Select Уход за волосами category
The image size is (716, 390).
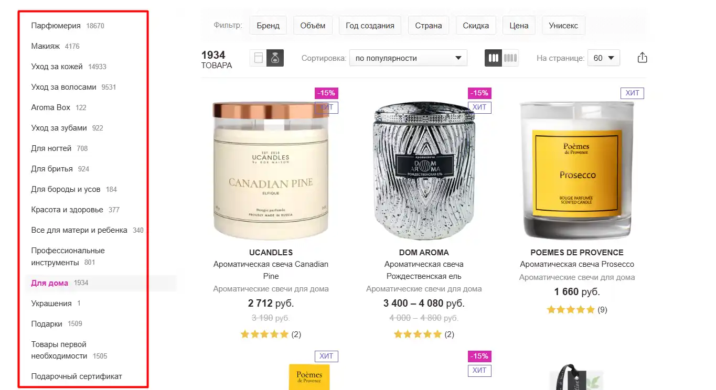point(63,87)
